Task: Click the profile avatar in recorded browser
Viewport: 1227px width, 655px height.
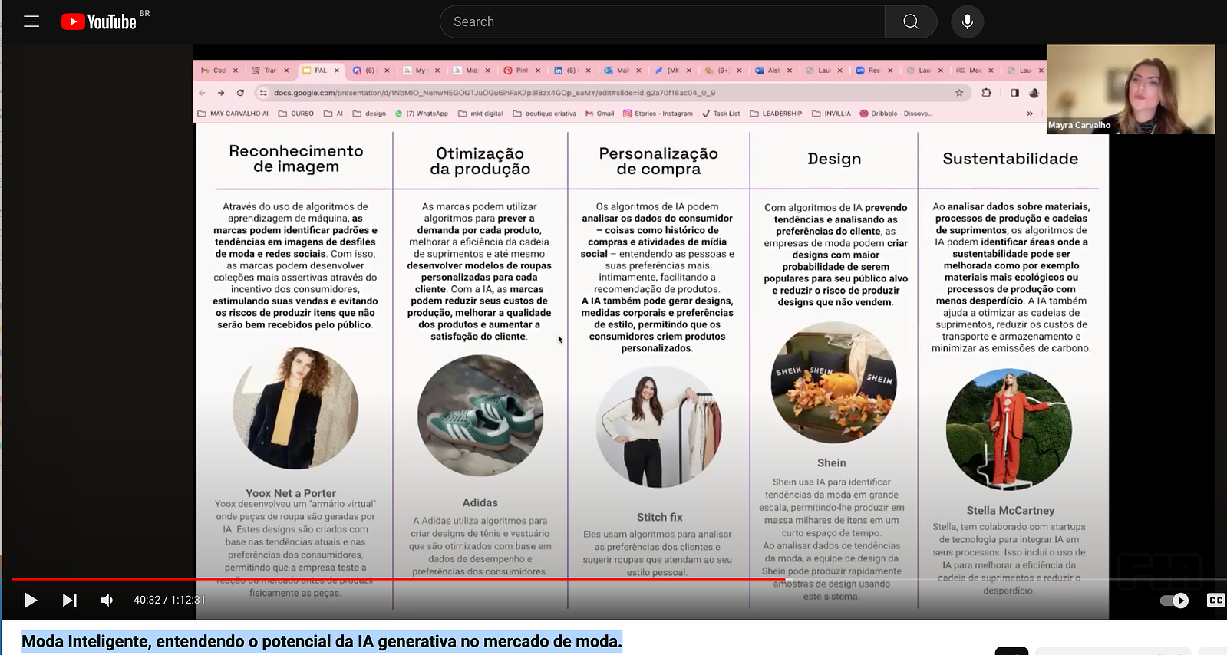Action: tap(1034, 93)
